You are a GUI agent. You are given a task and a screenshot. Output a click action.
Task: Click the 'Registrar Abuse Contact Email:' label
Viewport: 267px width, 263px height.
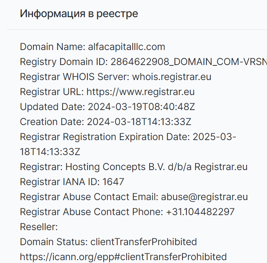89,197
